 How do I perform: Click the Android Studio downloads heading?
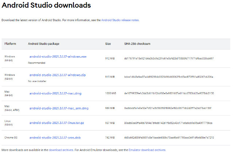pyautogui.click(x=46, y=5)
